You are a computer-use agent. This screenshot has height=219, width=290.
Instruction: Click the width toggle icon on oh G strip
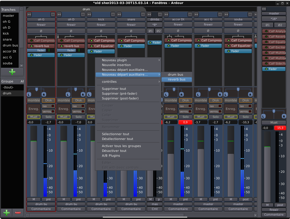tap(29, 14)
